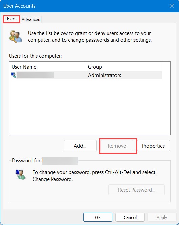Click the two-users key icon beside the description
Viewport: 179px width, 225px height.
pos(16,37)
